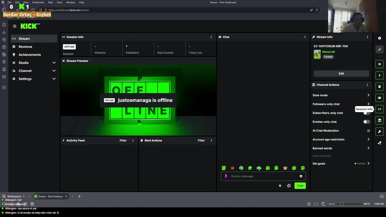Toggle the Chat bubble rail icon

pyautogui.click(x=379, y=98)
